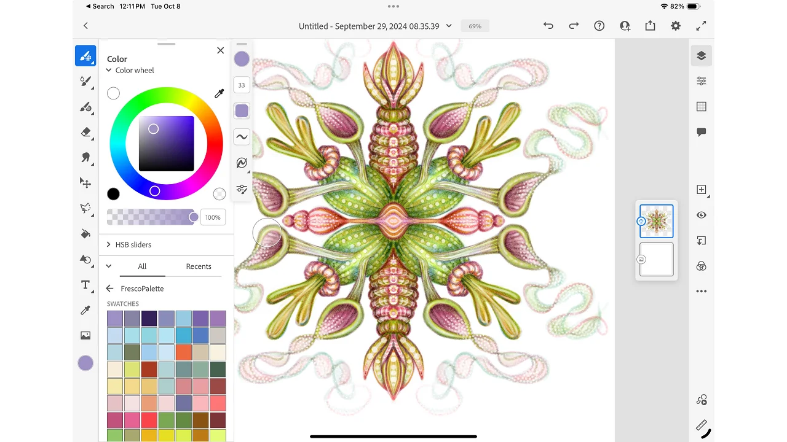
Task: Open the document title dropdown
Action: tap(449, 26)
